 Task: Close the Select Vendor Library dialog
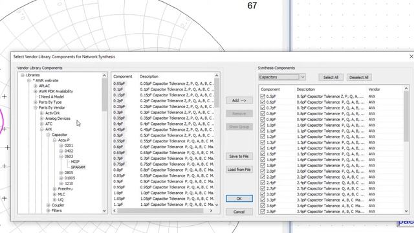(411, 56)
